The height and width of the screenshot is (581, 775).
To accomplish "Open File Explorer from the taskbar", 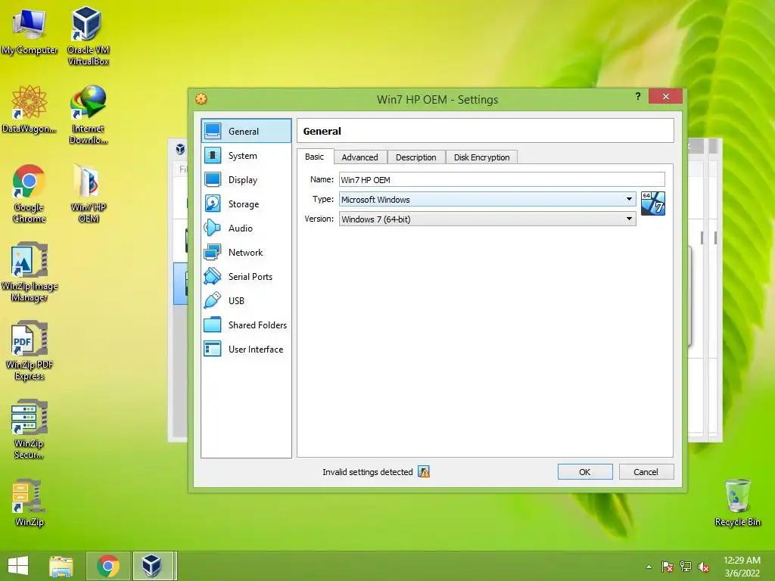I will [x=61, y=566].
